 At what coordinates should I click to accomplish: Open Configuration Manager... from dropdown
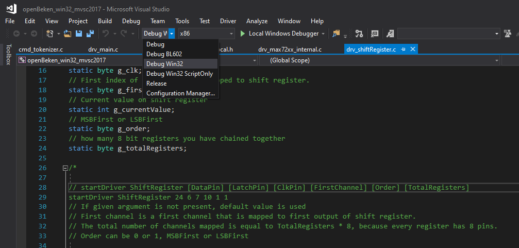181,94
